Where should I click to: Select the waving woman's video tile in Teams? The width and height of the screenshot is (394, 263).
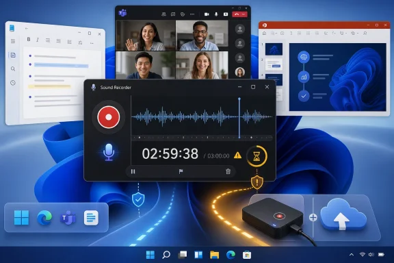[146, 36]
